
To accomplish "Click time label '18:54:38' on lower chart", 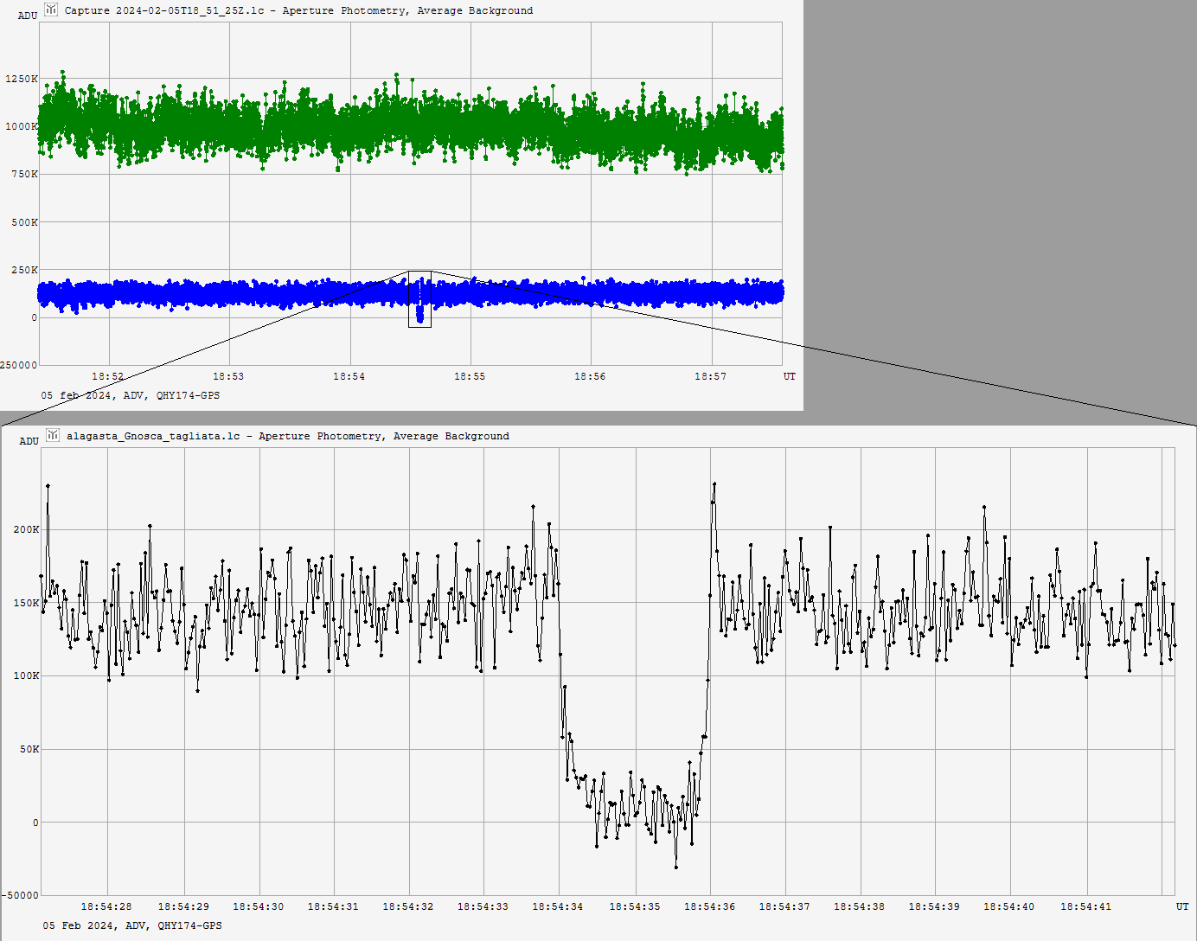I will click(860, 906).
